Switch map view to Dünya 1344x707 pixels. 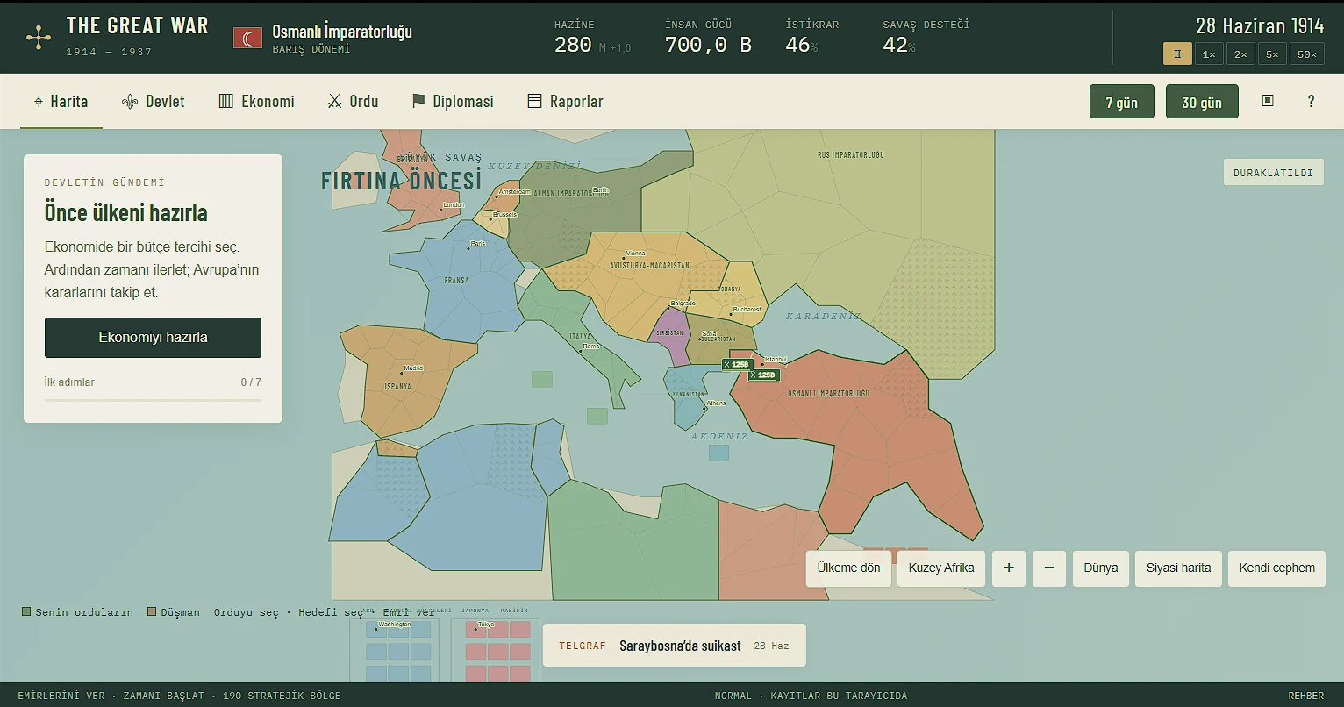point(1101,568)
